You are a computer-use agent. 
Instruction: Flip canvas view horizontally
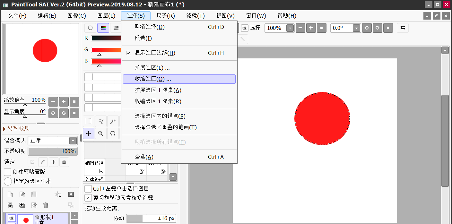click(x=403, y=28)
